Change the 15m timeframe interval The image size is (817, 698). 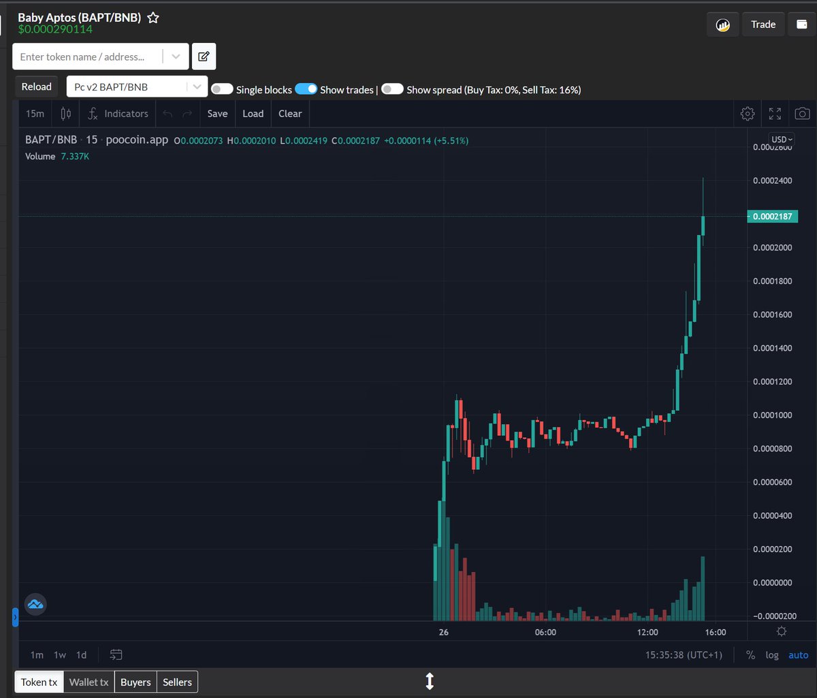[35, 114]
